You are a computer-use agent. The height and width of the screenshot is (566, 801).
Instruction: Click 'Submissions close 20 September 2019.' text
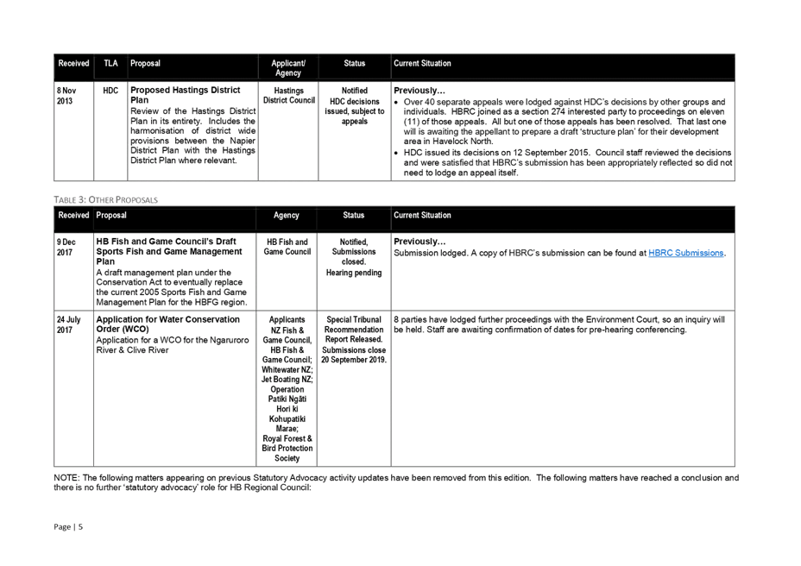point(354,355)
